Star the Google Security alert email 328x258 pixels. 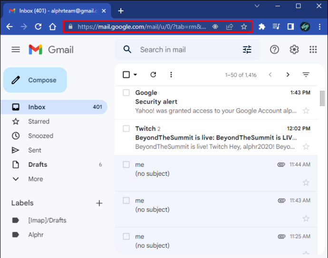(x=306, y=111)
